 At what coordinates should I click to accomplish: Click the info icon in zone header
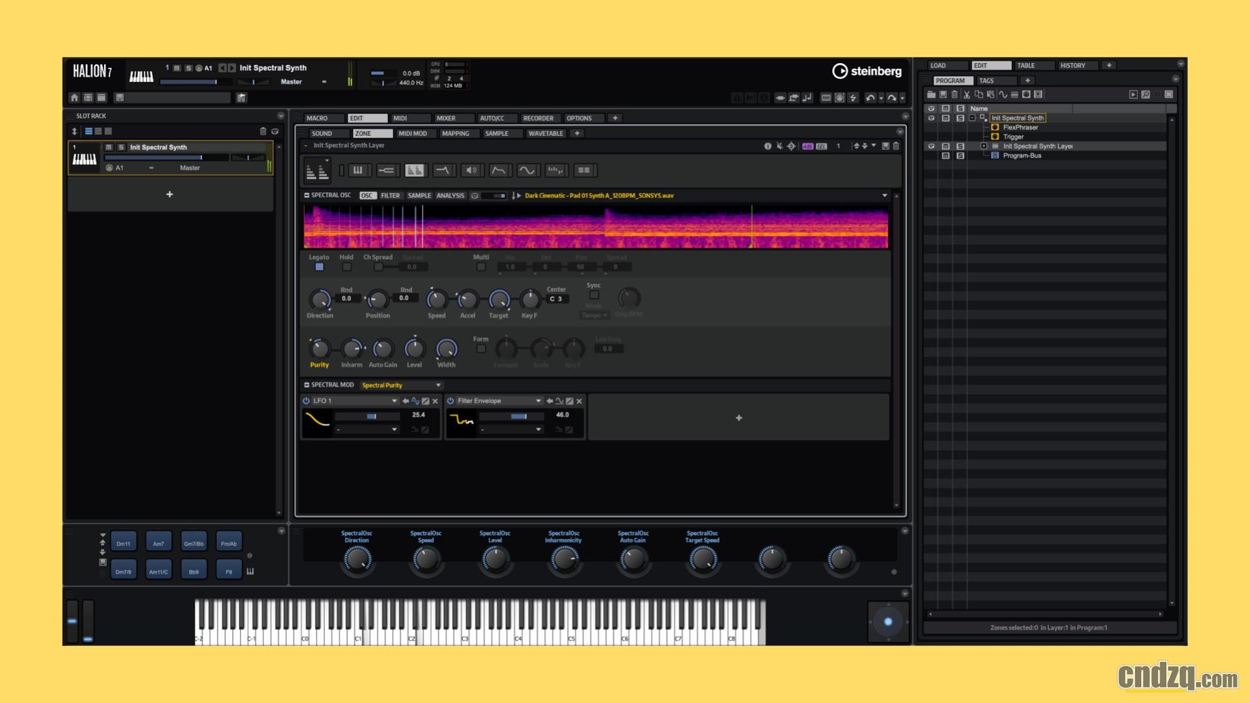768,146
